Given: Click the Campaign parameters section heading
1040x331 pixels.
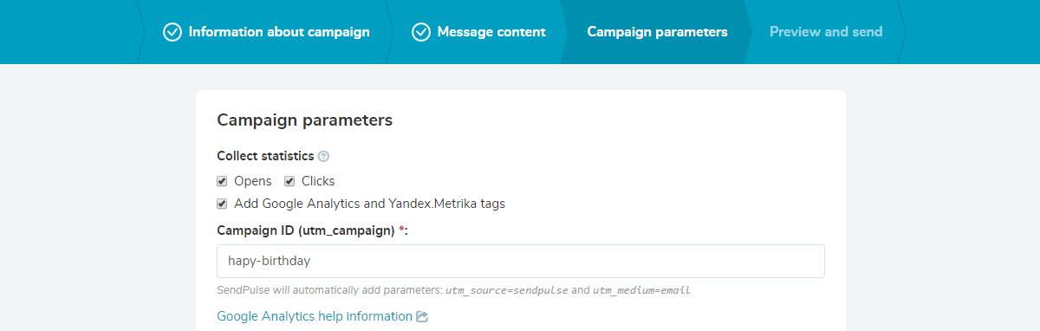Looking at the screenshot, I should click(304, 120).
